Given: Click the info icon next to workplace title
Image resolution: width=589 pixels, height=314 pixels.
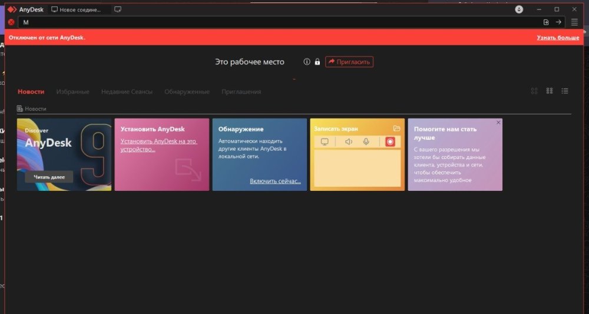Looking at the screenshot, I should pyautogui.click(x=307, y=62).
